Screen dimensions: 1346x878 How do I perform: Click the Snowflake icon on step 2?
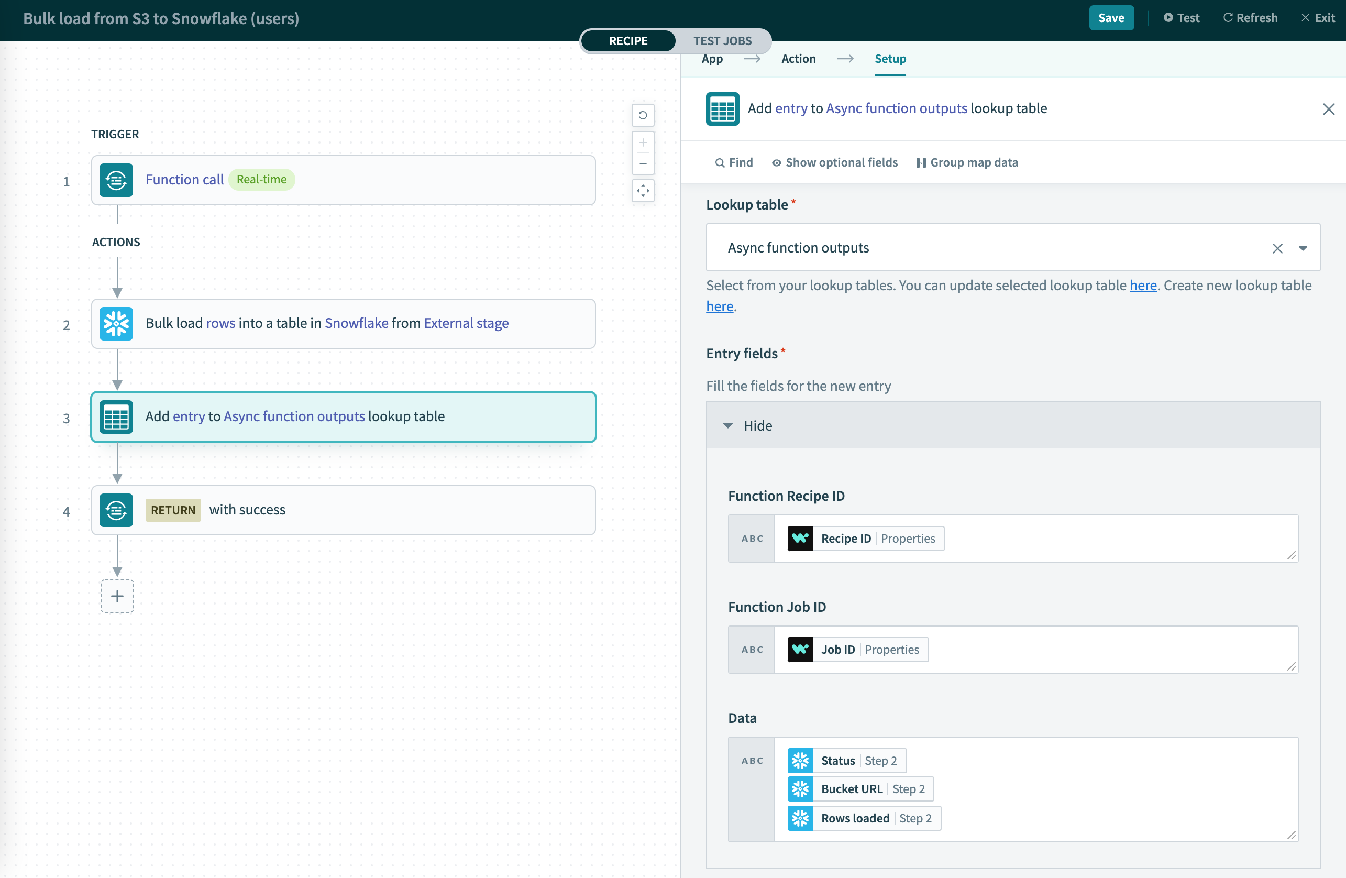(x=116, y=324)
